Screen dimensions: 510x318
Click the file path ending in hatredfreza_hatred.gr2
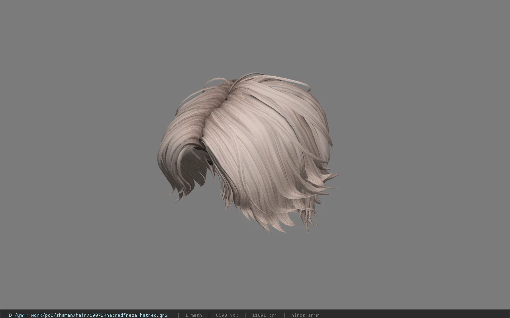click(88, 315)
